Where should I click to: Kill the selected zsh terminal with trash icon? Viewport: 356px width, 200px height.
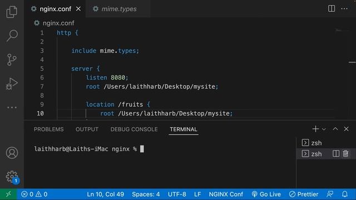345,153
